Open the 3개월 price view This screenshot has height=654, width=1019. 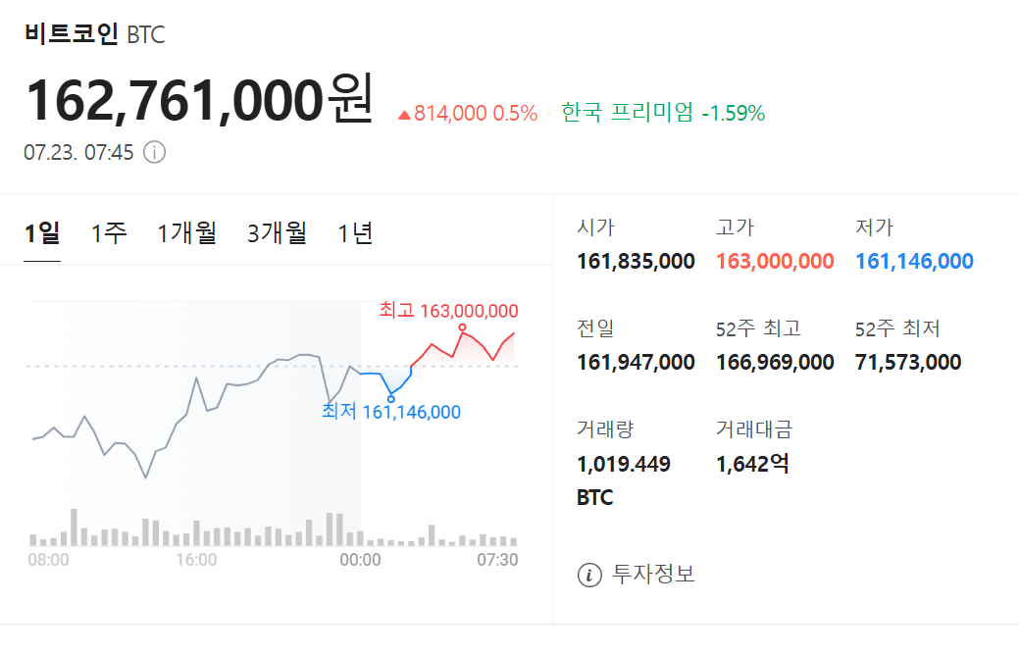click(276, 233)
